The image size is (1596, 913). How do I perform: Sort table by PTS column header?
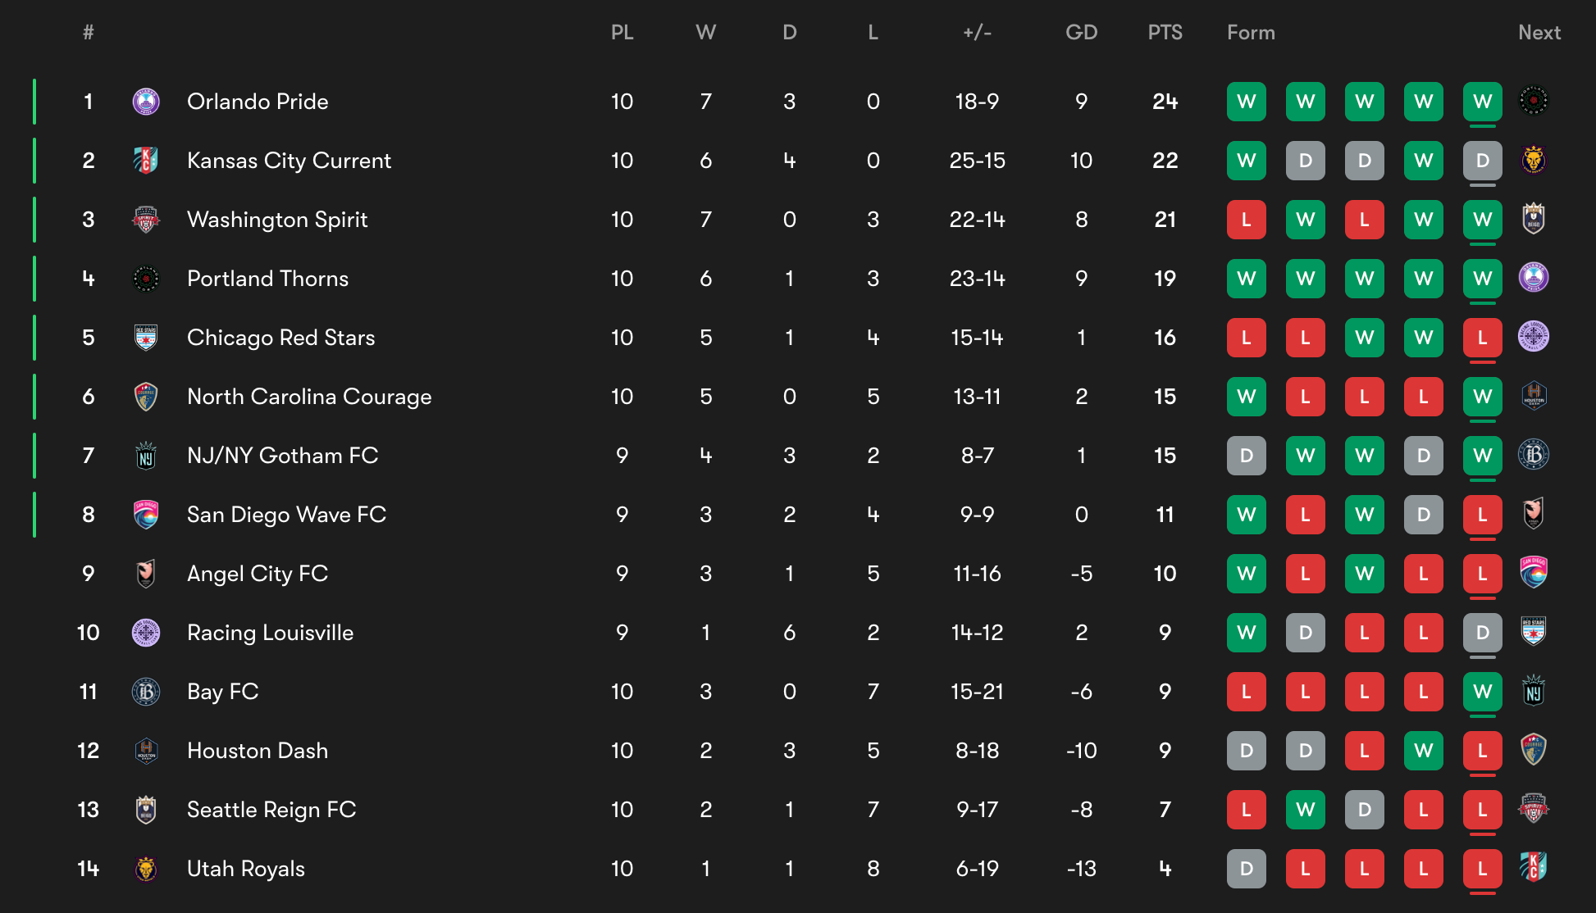pos(1165,33)
